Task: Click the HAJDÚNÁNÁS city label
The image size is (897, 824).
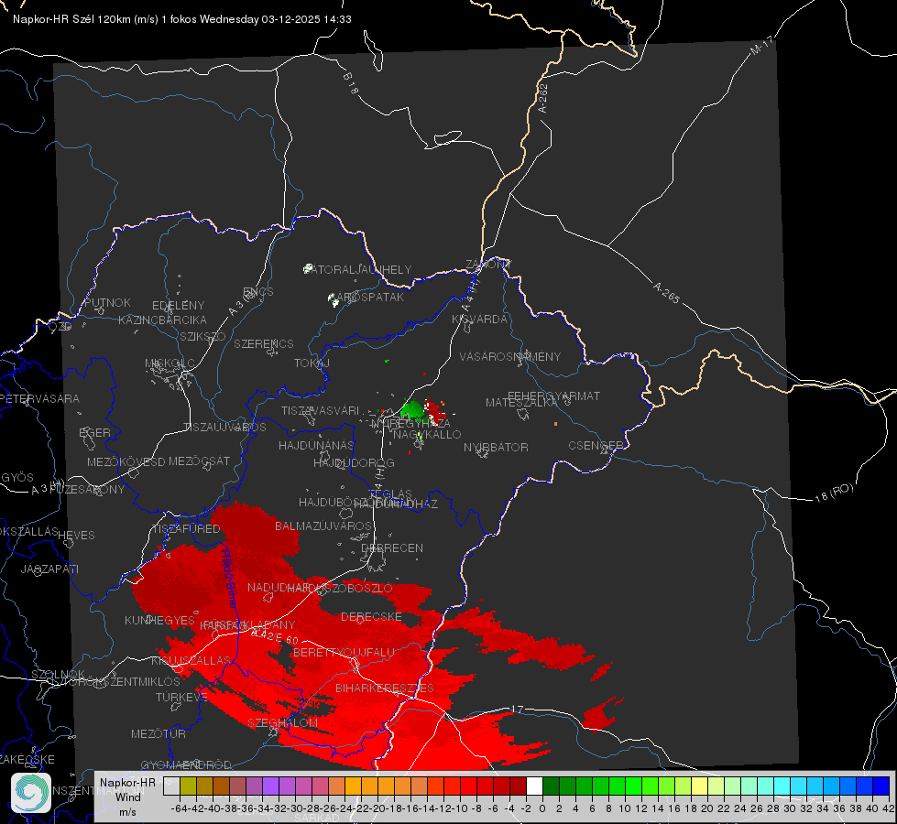Action: pos(316,445)
